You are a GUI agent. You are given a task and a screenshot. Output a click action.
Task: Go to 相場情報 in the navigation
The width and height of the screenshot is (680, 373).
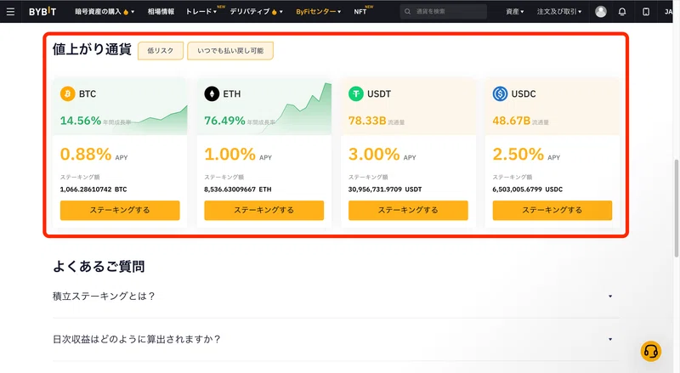pyautogui.click(x=161, y=12)
